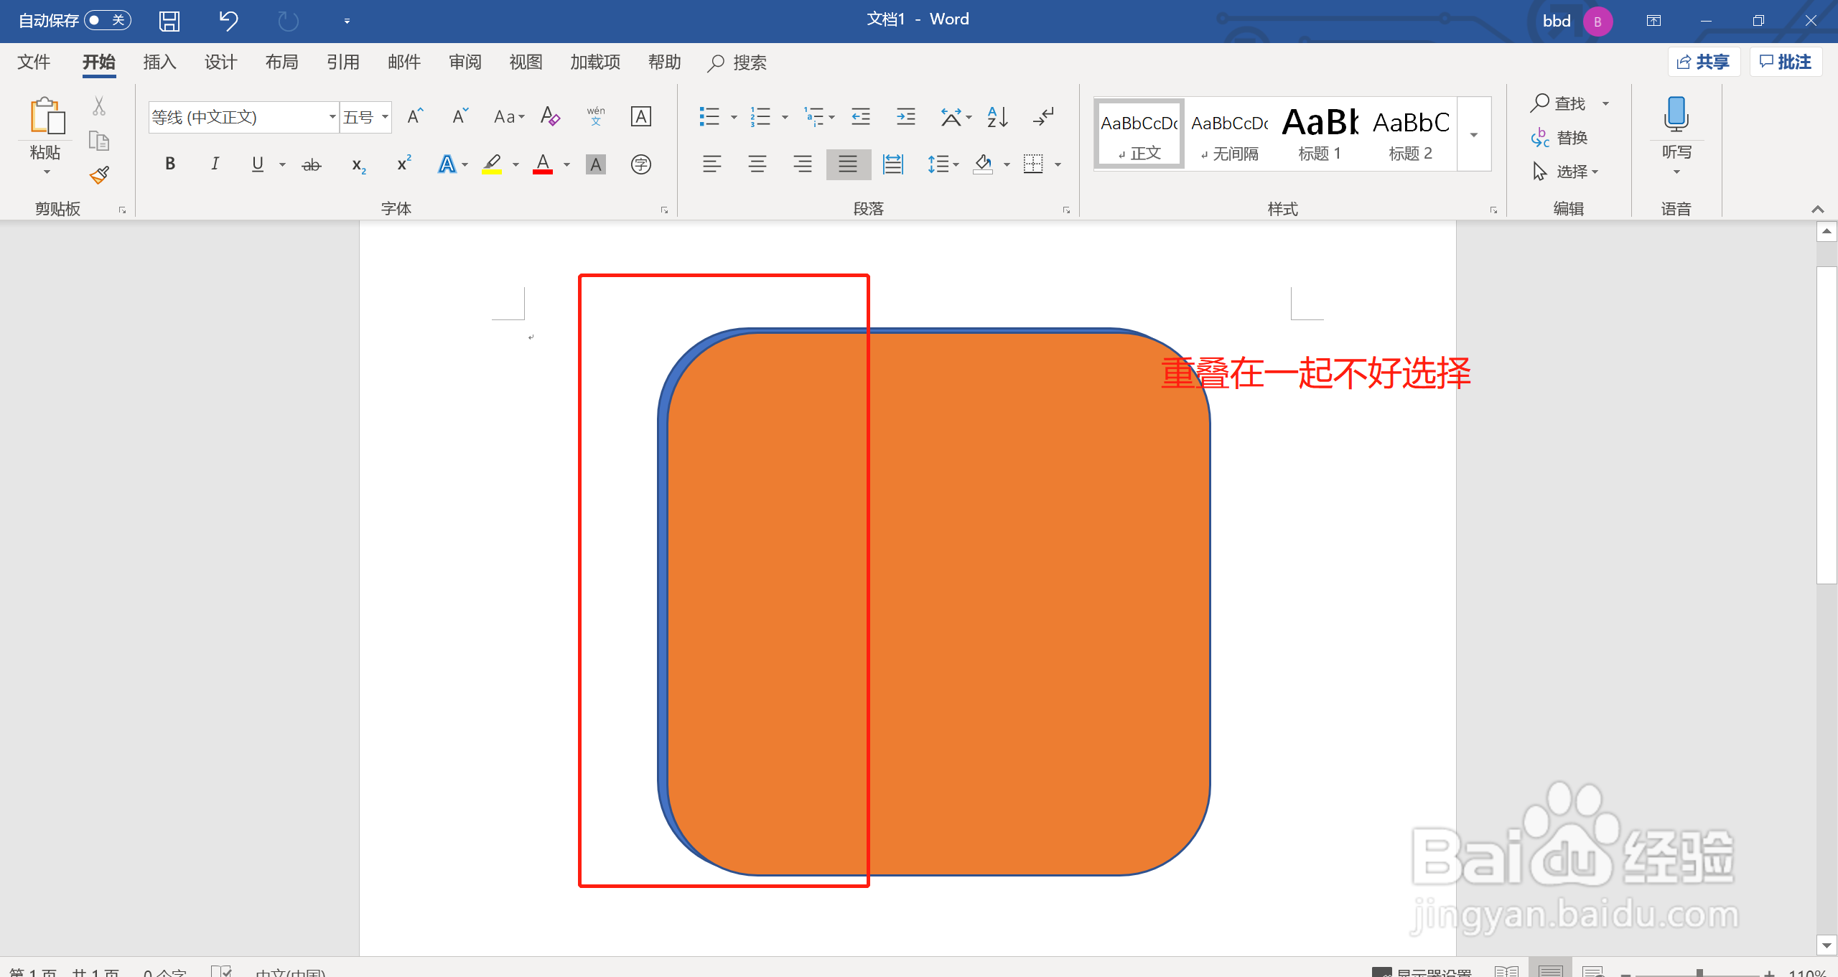The image size is (1838, 977).
Task: Sort text A to Z icon
Action: 997,116
